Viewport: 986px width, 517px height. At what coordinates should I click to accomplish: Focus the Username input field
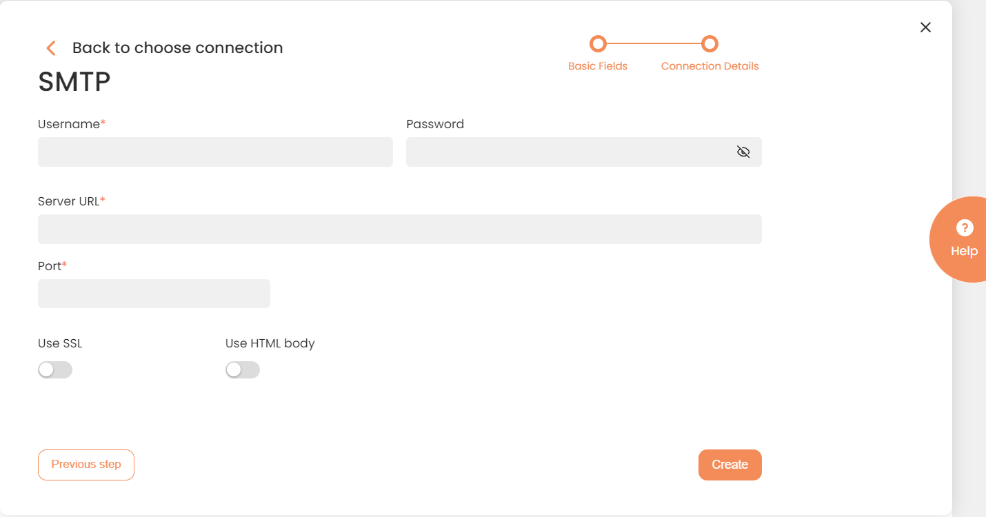[x=215, y=152]
